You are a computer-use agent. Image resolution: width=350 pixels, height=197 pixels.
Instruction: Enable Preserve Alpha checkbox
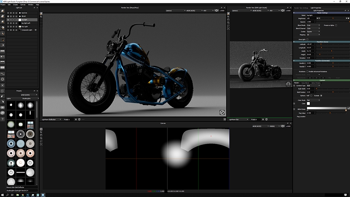pyautogui.click(x=336, y=25)
